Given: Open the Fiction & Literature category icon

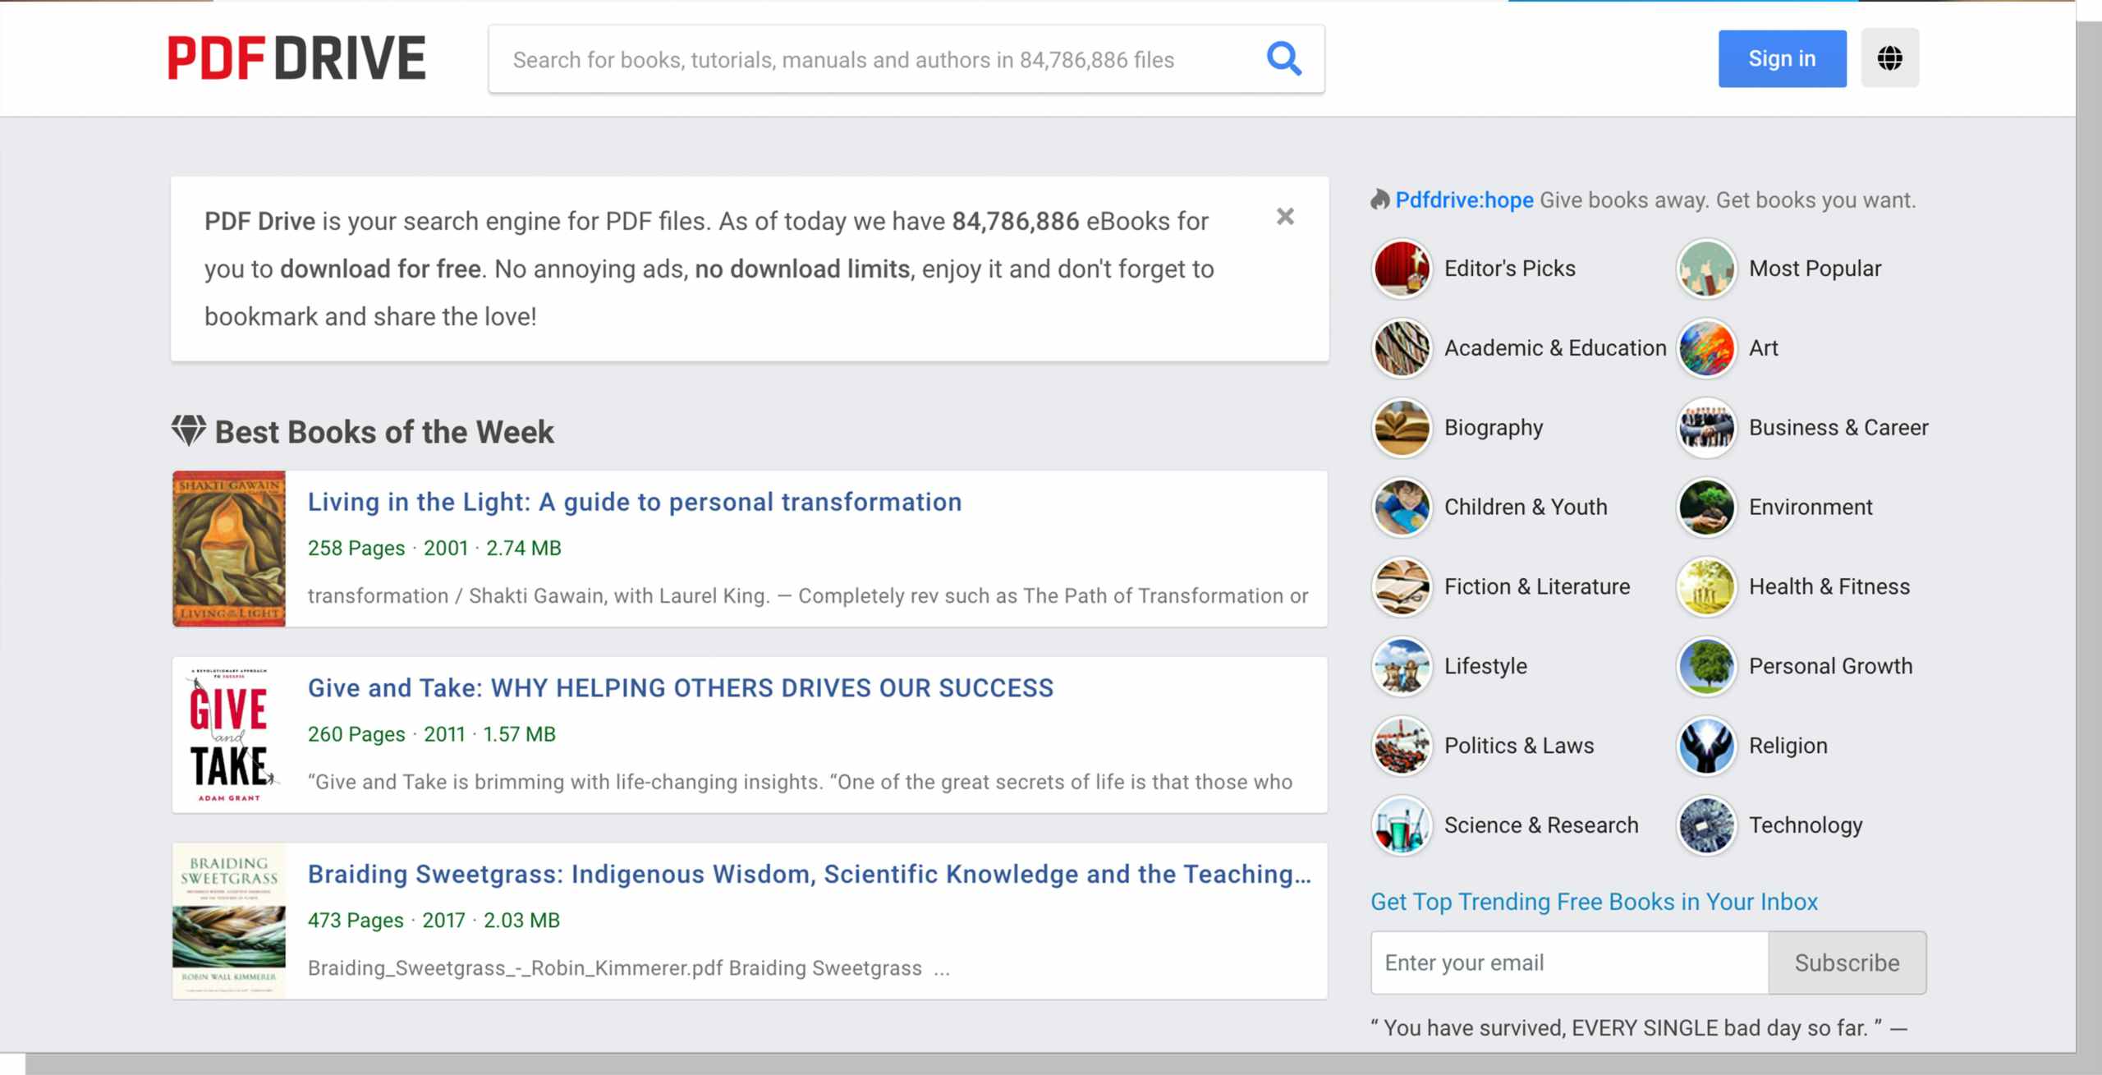Looking at the screenshot, I should (1402, 587).
